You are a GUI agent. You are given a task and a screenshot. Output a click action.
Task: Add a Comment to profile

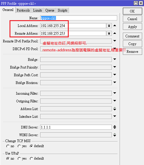132,36
